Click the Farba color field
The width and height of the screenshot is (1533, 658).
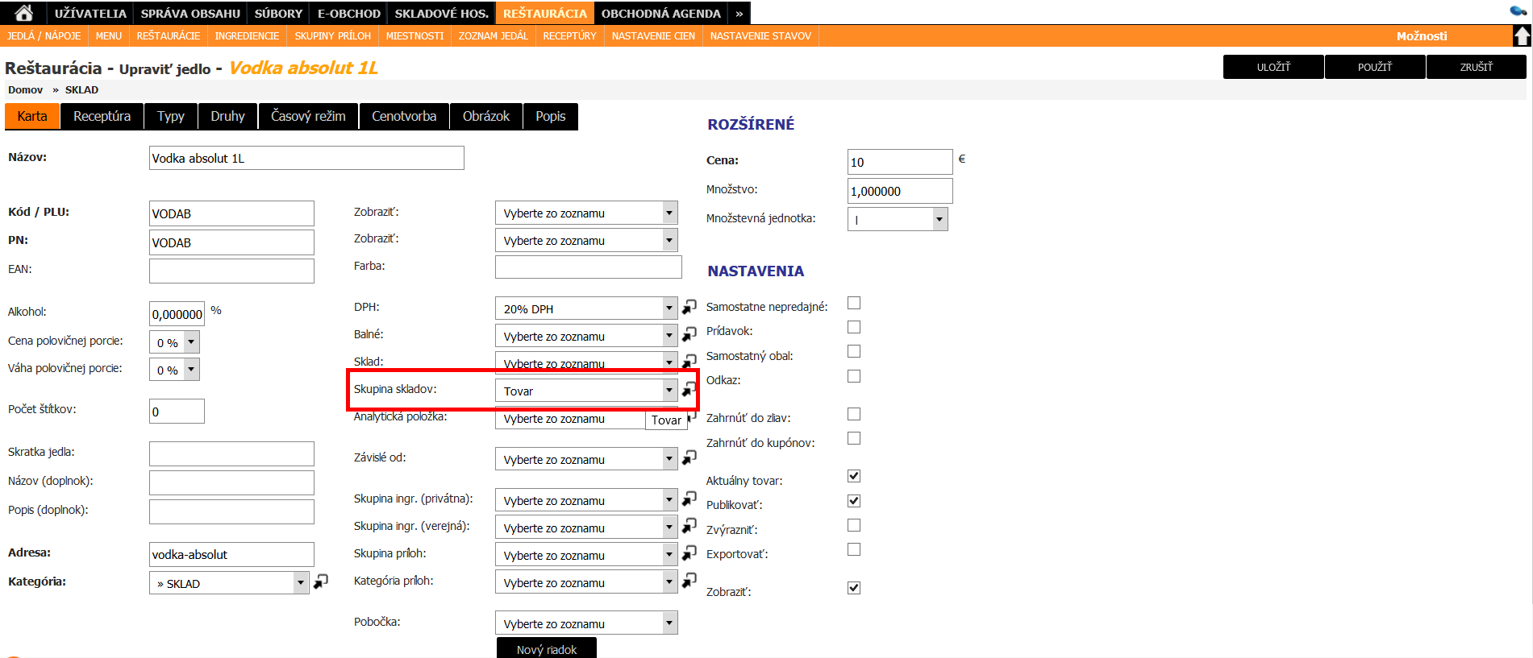[x=588, y=267]
